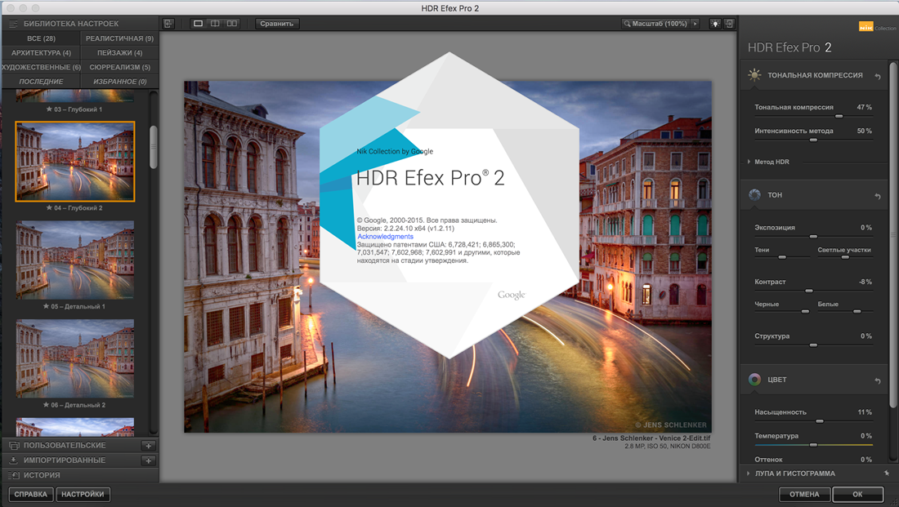
Task: Add a new preset to Пользовательские
Action: pyautogui.click(x=148, y=446)
